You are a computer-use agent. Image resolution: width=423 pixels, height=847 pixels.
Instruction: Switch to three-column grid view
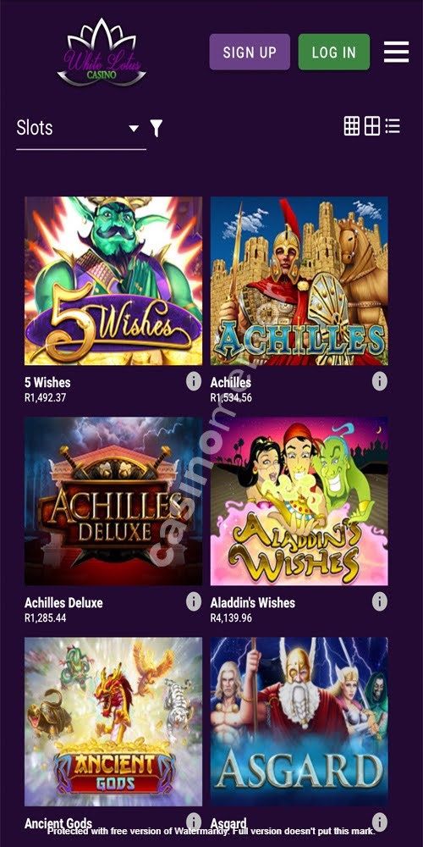352,126
